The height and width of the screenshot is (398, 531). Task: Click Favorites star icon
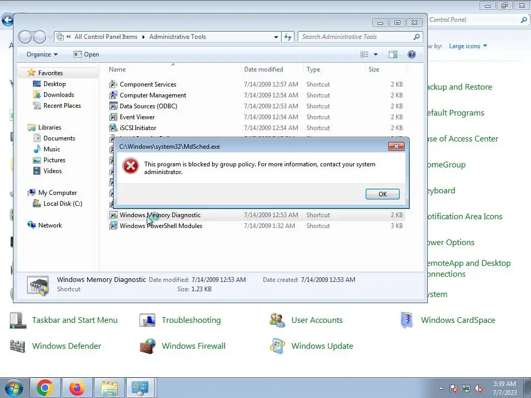(32, 73)
